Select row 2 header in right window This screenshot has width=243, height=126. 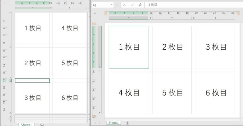tap(99, 70)
